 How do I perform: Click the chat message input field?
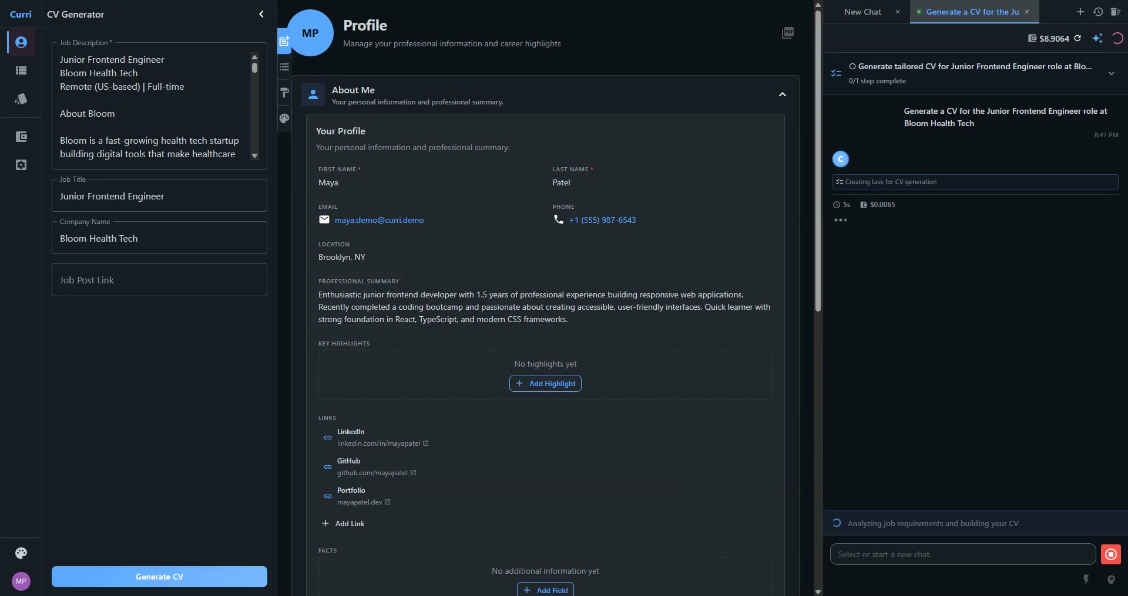(x=962, y=554)
